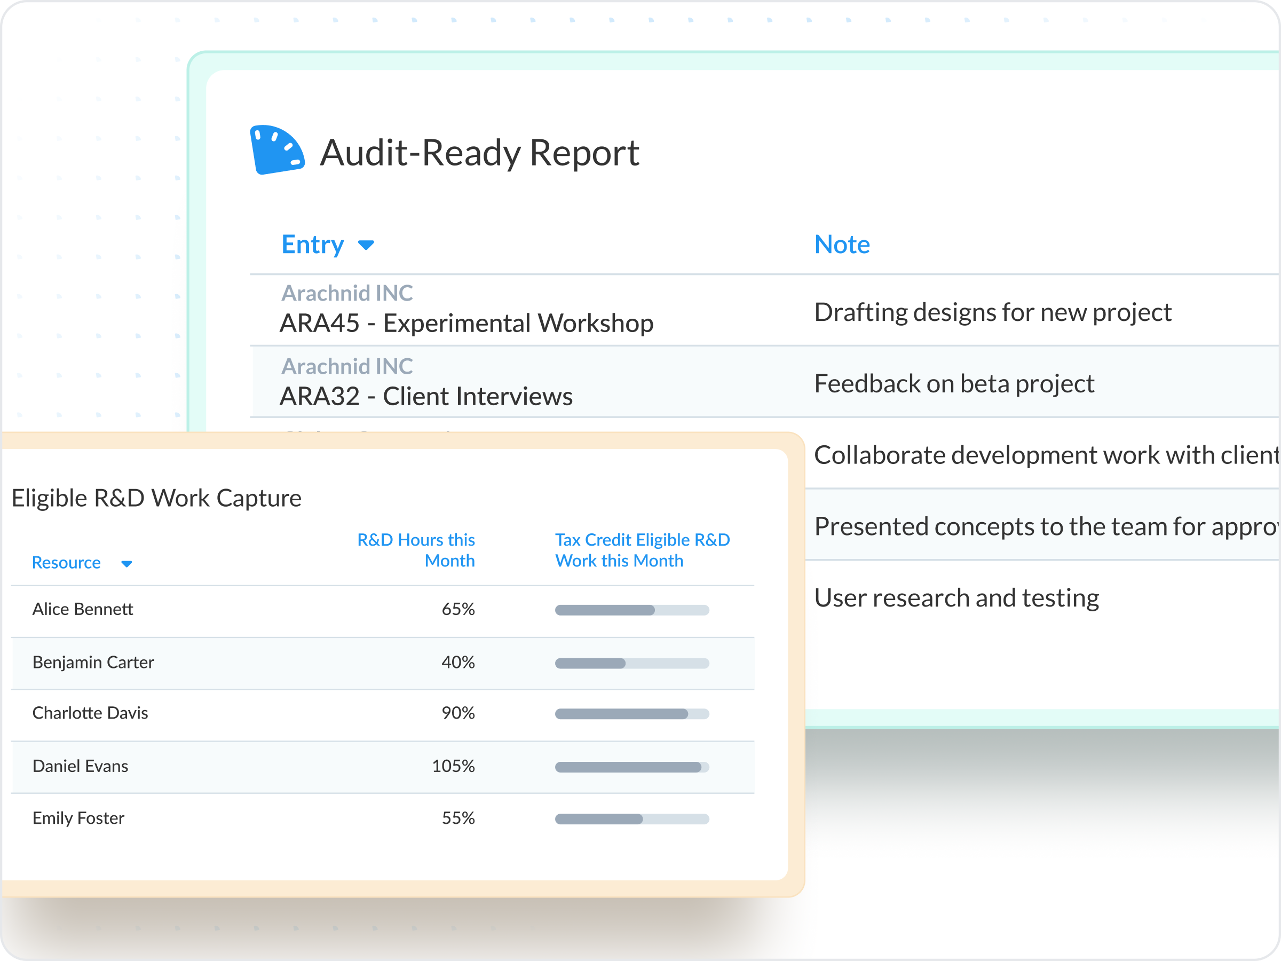The height and width of the screenshot is (961, 1281).
Task: Select Tax Credit Eligible R&D header
Action: point(642,550)
